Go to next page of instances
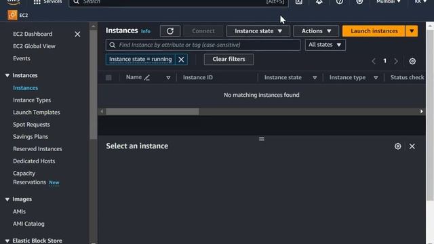The width and height of the screenshot is (434, 244). pos(396,61)
